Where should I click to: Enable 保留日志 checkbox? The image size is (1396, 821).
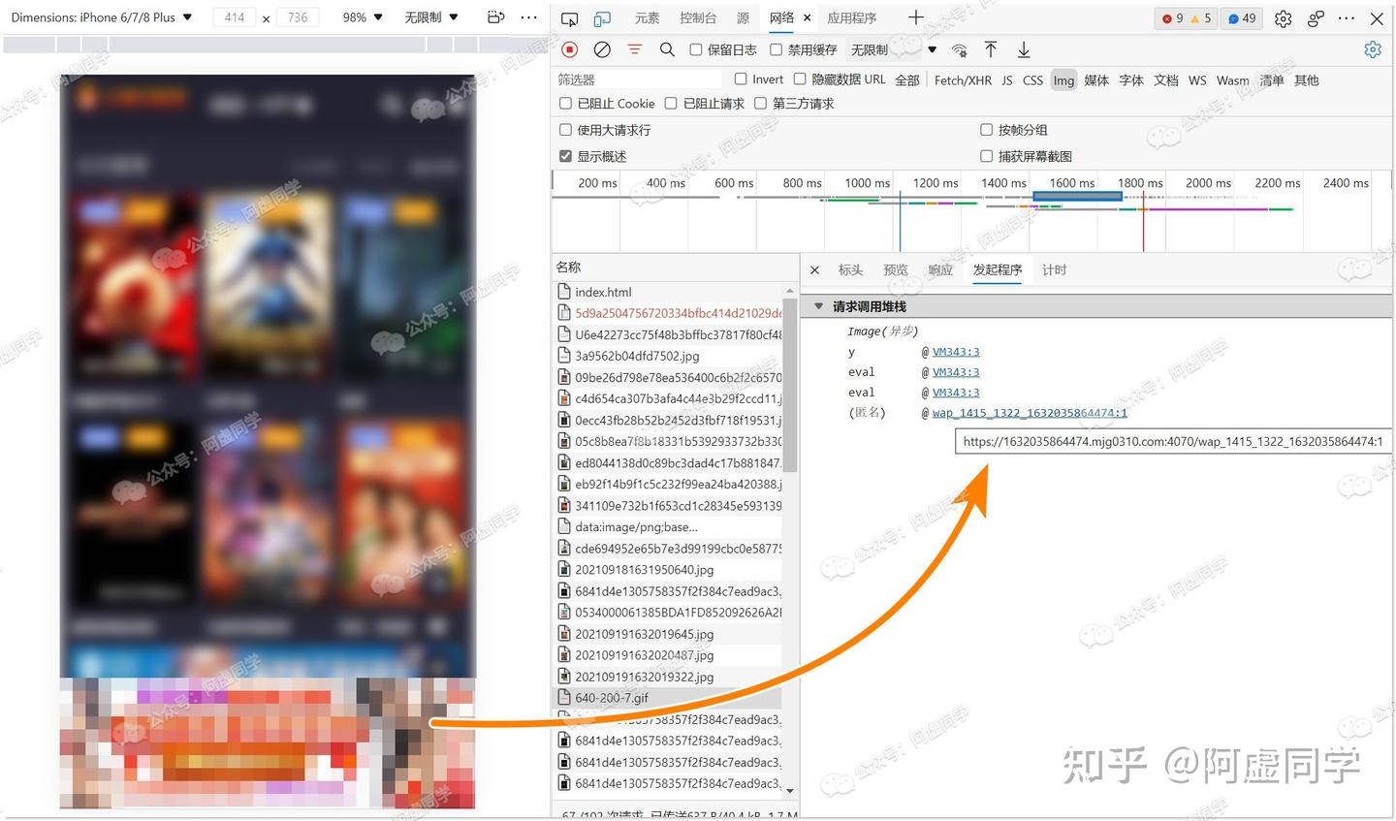point(696,49)
